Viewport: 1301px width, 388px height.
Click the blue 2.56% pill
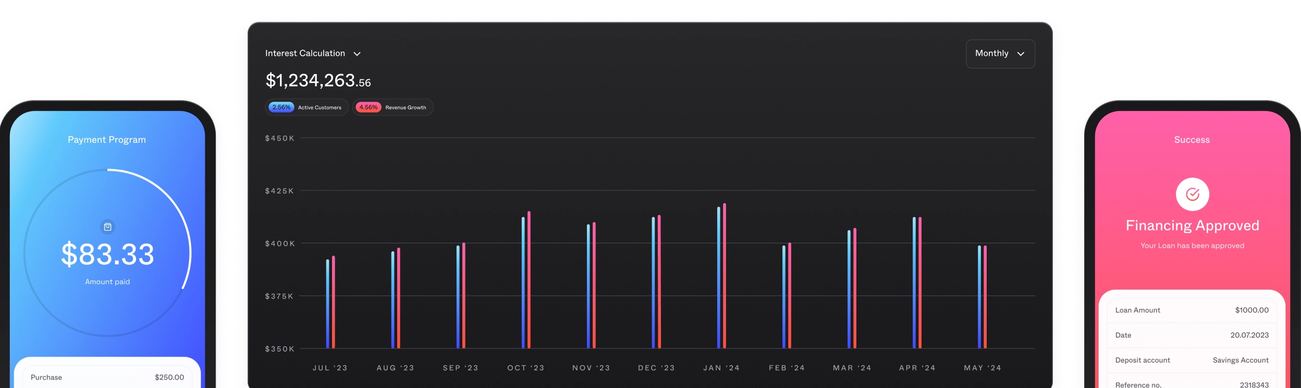click(x=281, y=107)
